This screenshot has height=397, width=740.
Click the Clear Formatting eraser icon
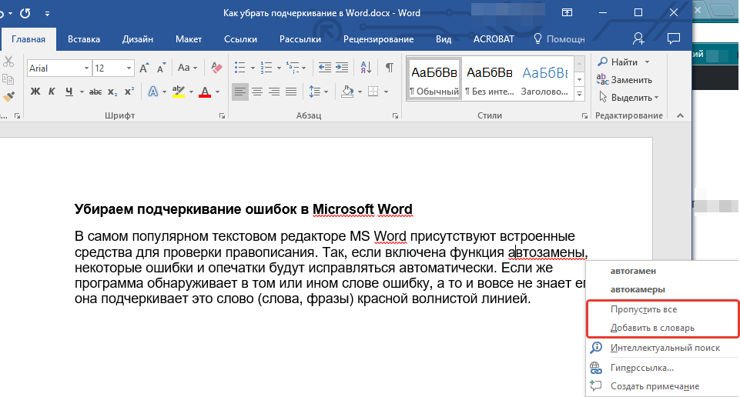point(216,68)
